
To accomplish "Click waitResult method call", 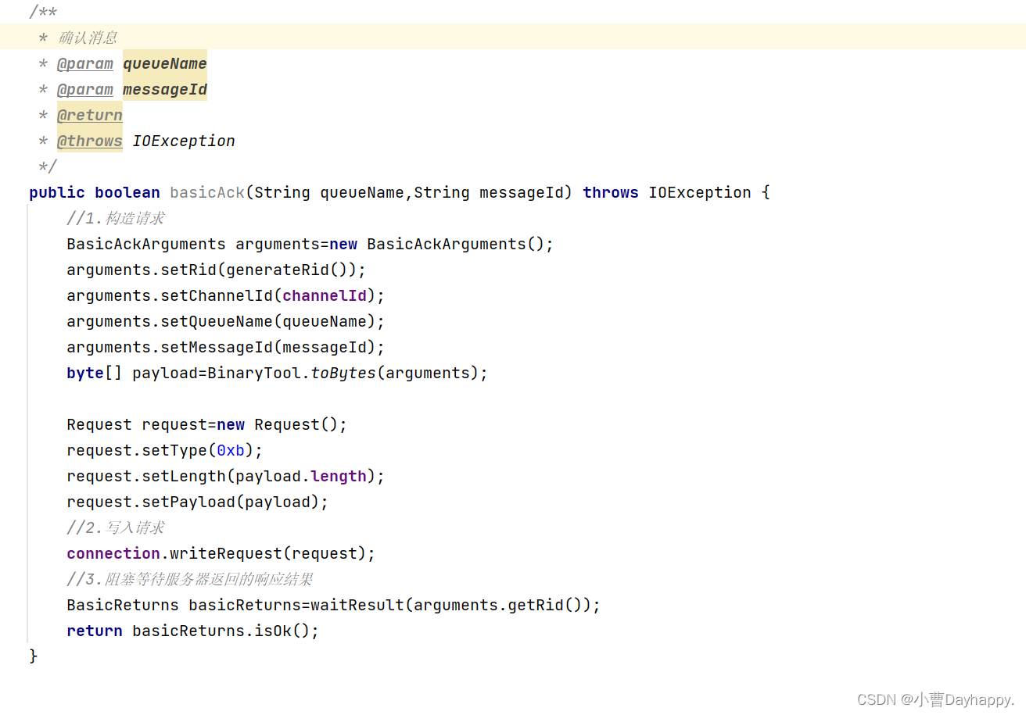I will [357, 605].
